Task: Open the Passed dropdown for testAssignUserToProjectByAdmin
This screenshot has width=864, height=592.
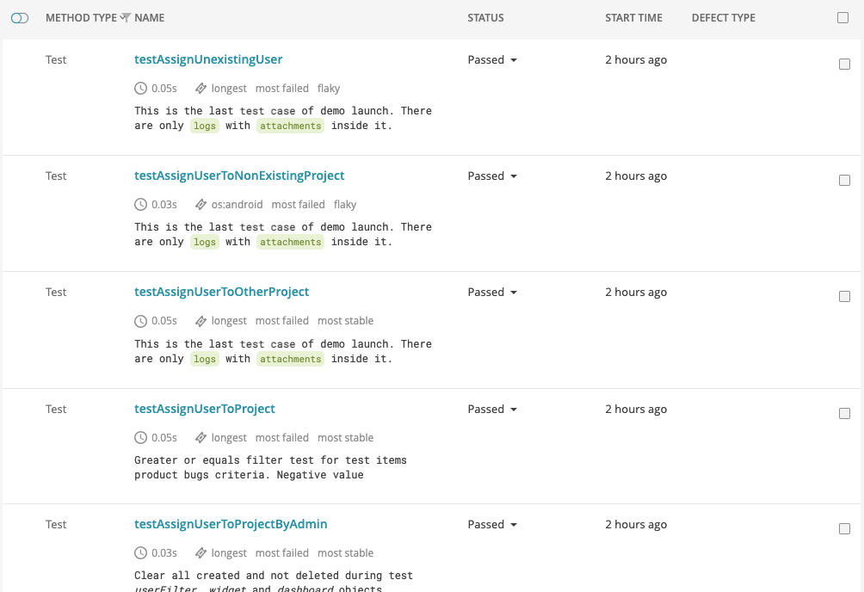Action: point(492,525)
